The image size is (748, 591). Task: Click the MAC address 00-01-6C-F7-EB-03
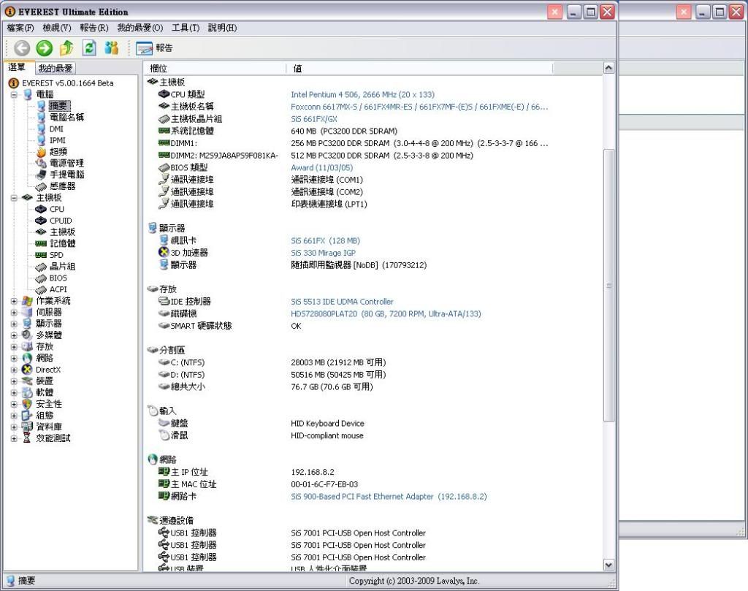(324, 484)
